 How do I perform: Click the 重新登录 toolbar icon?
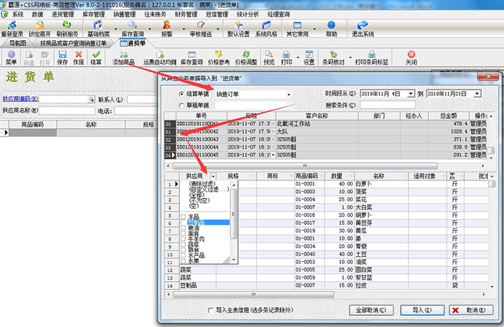coord(12,24)
